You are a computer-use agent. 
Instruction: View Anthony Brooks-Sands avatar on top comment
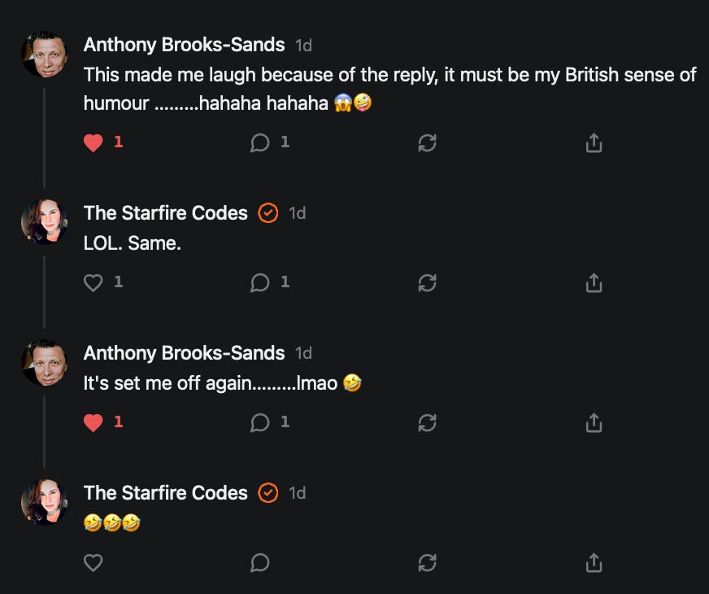[44, 55]
